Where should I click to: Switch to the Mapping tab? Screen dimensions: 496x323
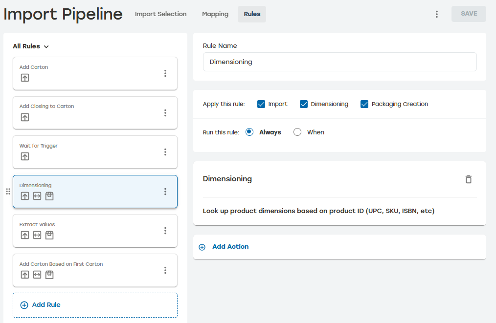[x=215, y=14]
